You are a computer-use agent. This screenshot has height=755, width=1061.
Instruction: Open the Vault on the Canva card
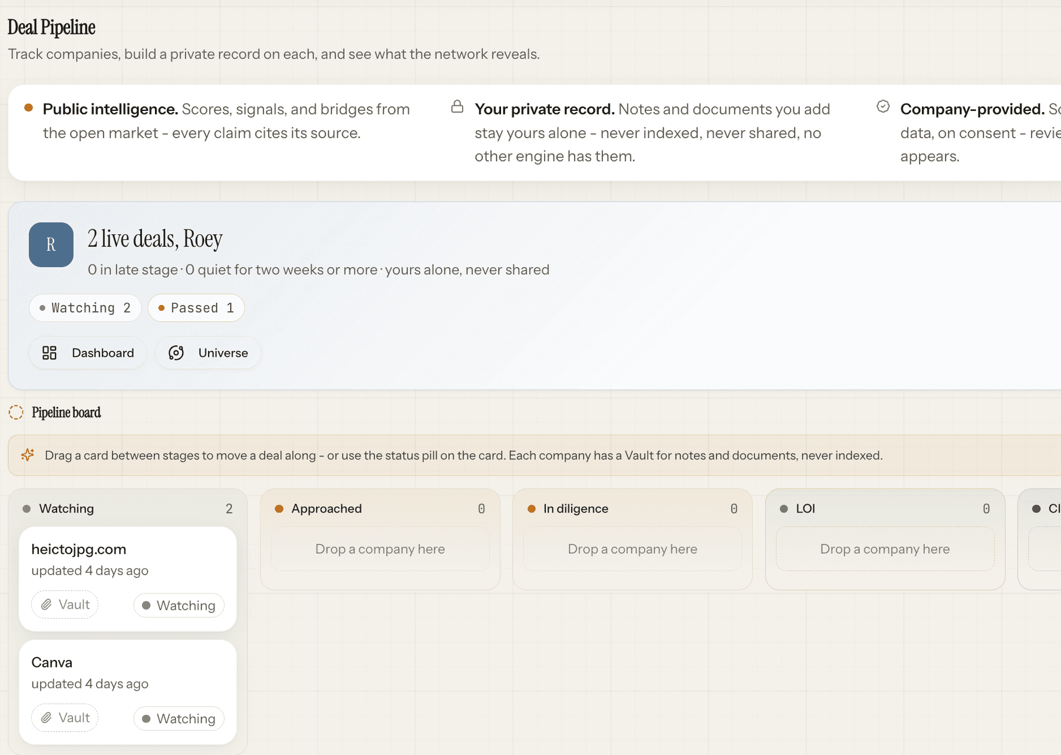65,718
